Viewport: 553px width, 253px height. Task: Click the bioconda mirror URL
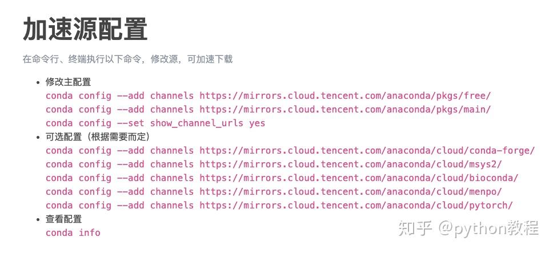coord(359,178)
